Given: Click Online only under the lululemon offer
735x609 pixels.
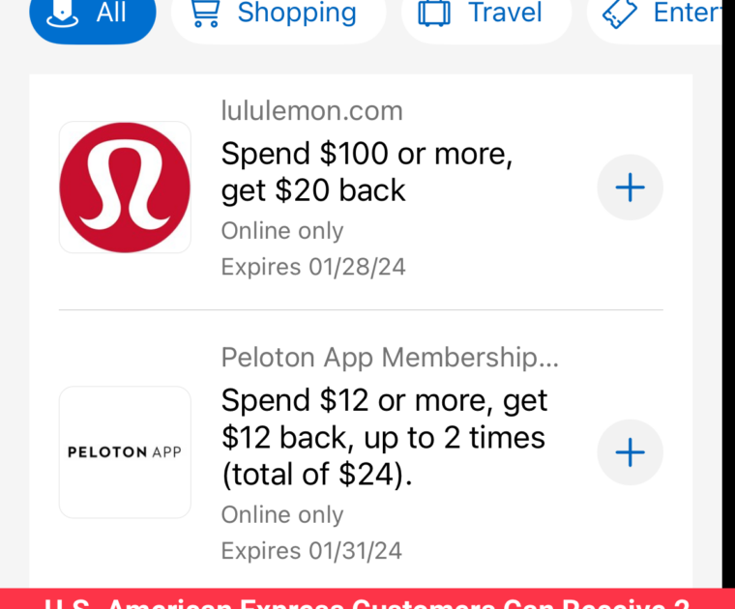Looking at the screenshot, I should pos(282,231).
